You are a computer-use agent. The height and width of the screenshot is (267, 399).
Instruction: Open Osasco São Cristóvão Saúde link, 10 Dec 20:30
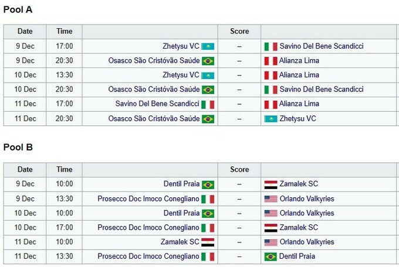153,90
